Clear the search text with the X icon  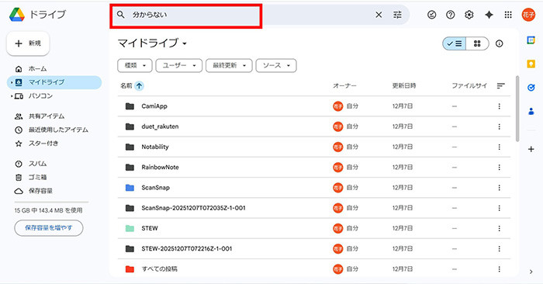click(x=379, y=15)
